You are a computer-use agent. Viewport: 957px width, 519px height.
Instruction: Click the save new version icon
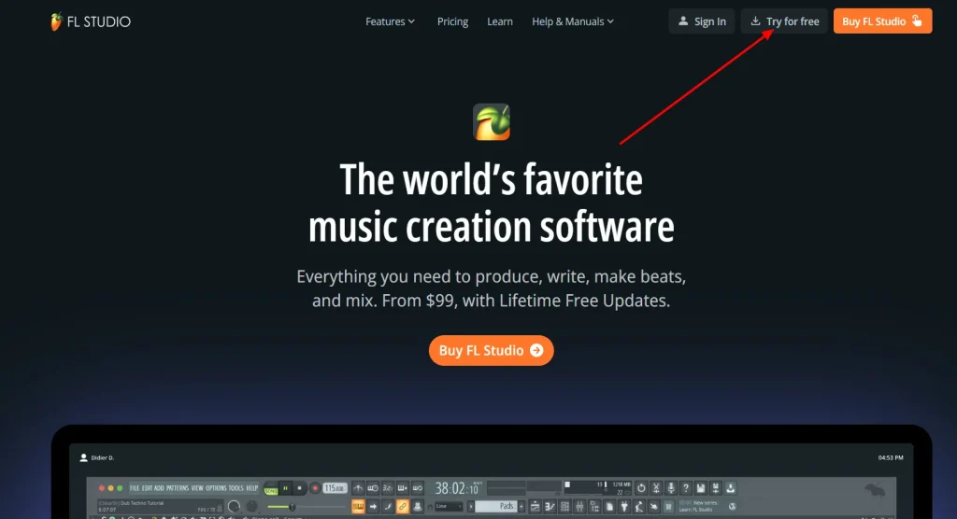[x=715, y=488]
